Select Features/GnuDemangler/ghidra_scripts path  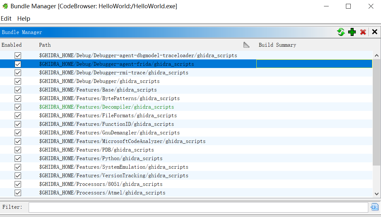(x=109, y=133)
